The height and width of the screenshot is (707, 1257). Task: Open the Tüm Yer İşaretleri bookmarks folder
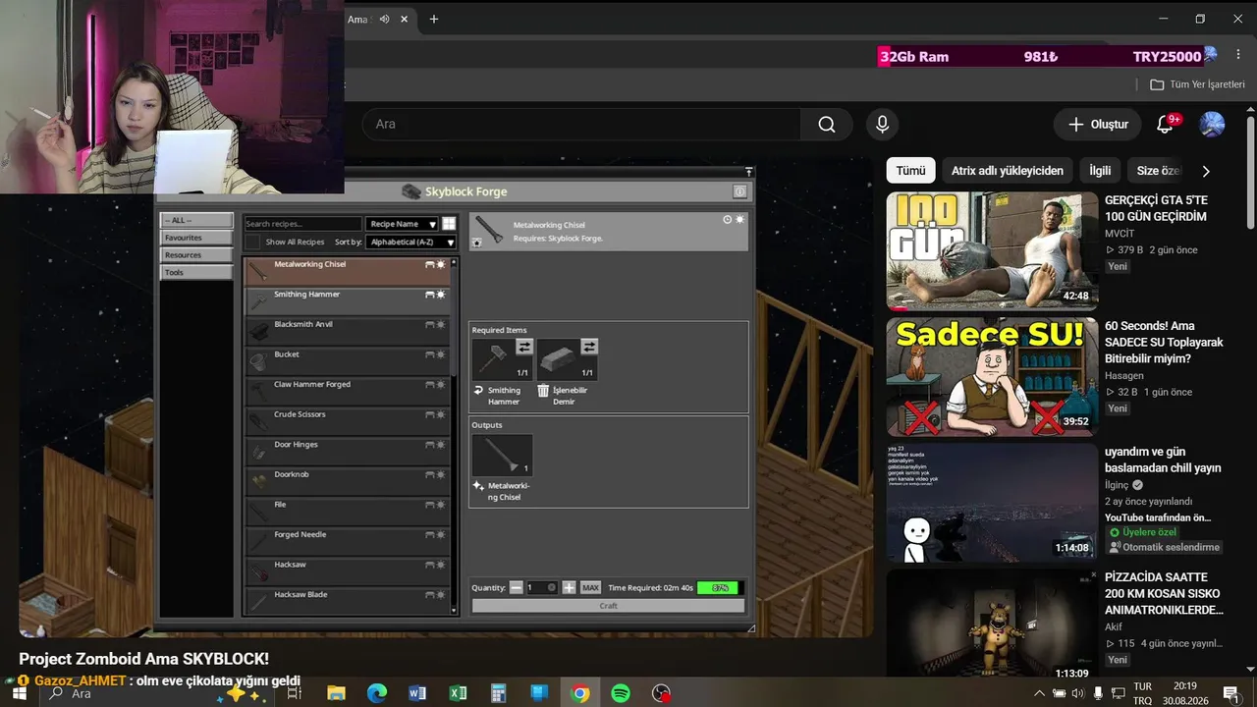tap(1197, 84)
